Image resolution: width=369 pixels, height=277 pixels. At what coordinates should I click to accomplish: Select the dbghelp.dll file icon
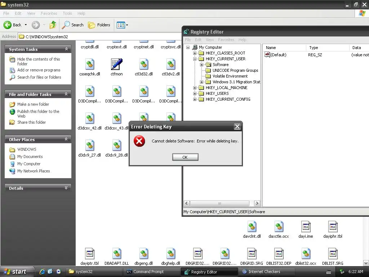click(x=171, y=254)
